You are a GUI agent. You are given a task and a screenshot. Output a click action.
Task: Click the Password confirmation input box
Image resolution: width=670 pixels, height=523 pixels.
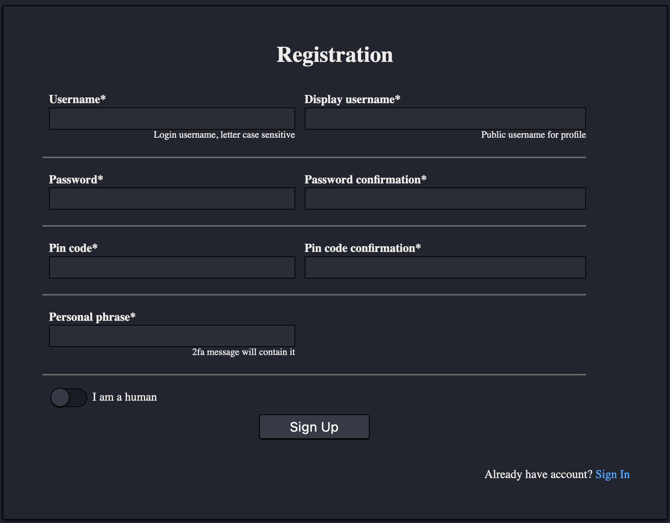tap(445, 199)
